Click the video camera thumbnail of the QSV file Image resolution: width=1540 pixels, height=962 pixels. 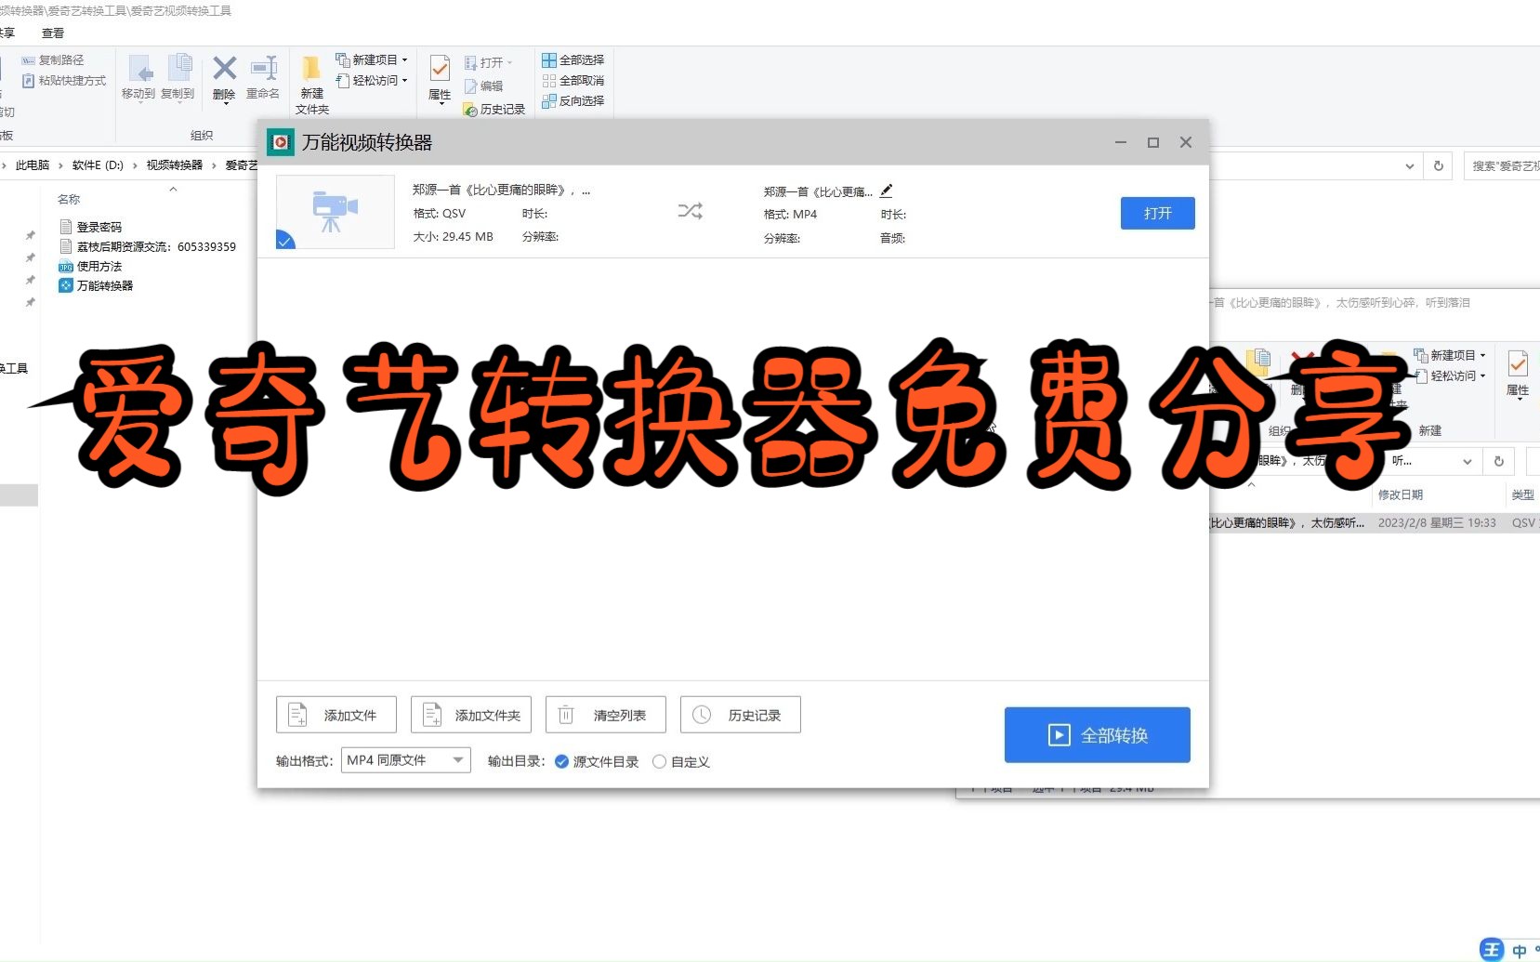tap(336, 211)
